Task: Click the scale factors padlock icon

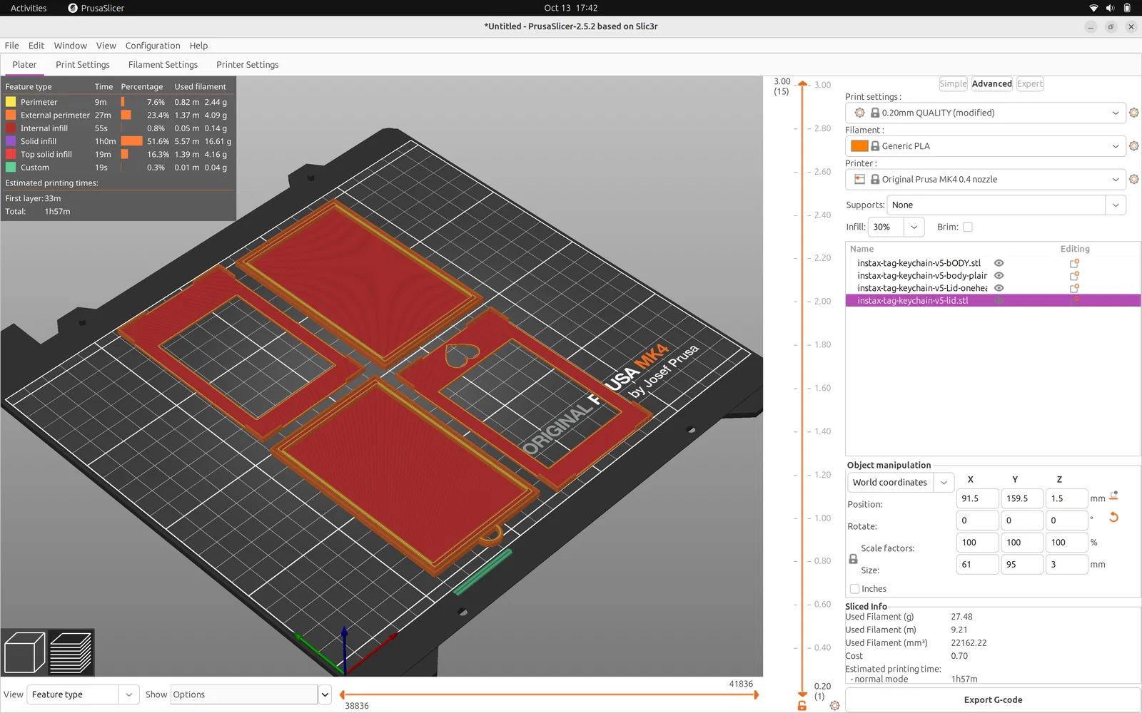Action: click(853, 559)
